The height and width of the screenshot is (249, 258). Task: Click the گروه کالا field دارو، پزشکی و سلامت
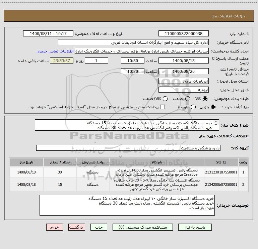128,148
